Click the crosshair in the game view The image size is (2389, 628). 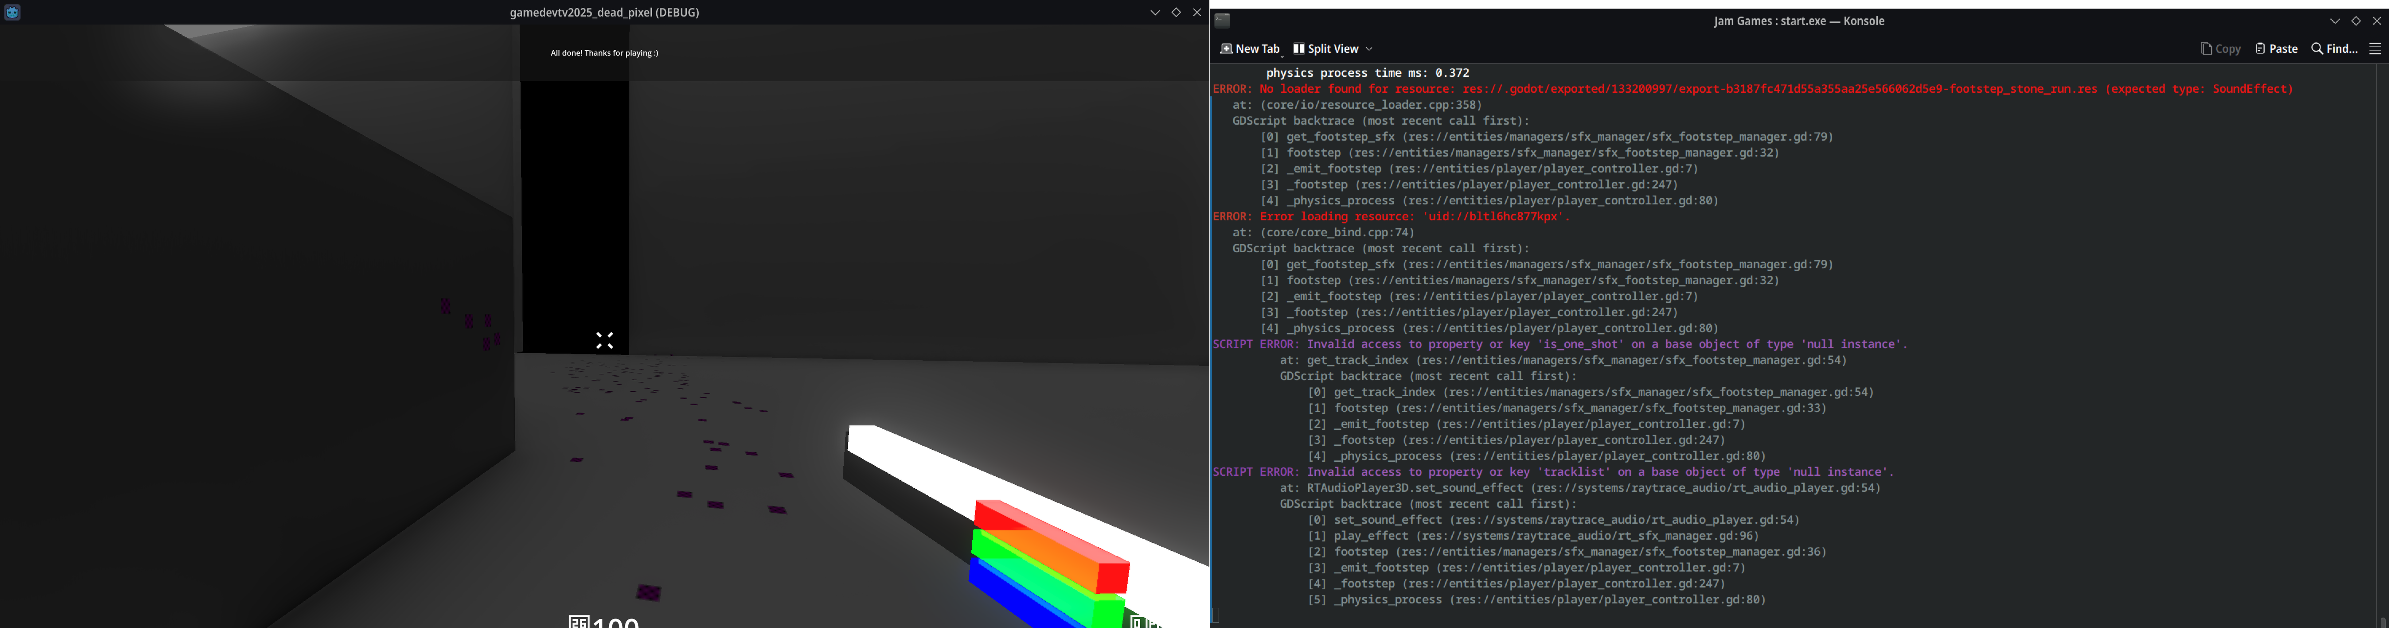click(x=605, y=341)
